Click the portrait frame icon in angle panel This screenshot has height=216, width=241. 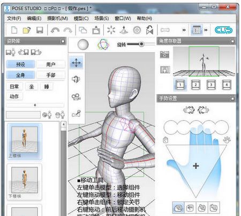(165, 69)
